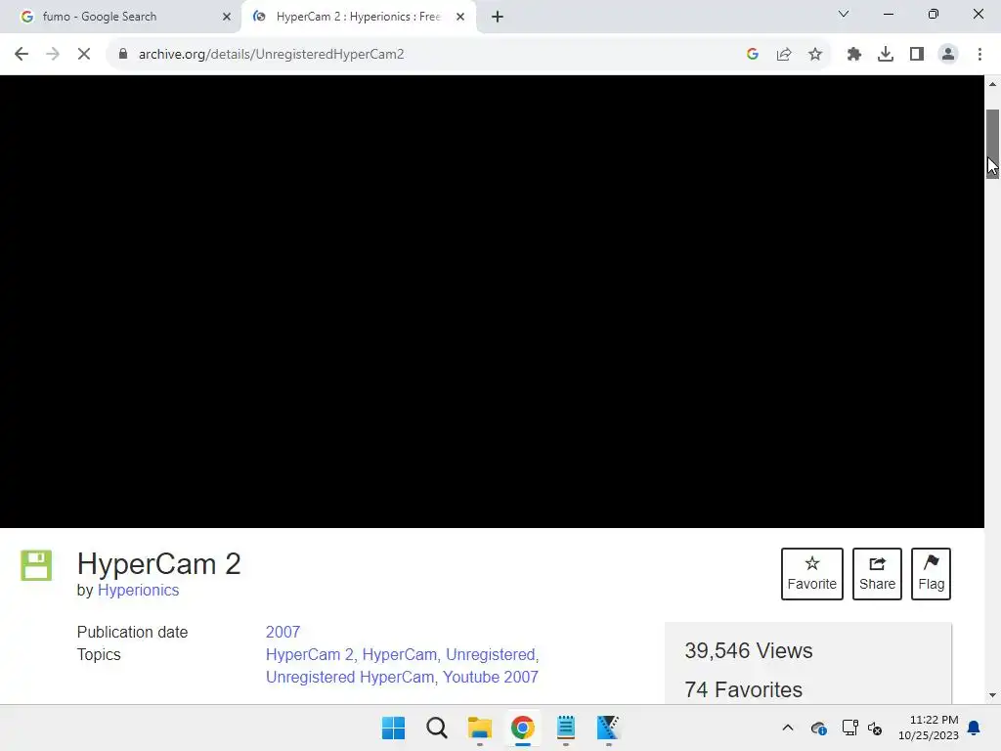This screenshot has height=751, width=1001.
Task: Open Windows taskbar search
Action: [437, 728]
